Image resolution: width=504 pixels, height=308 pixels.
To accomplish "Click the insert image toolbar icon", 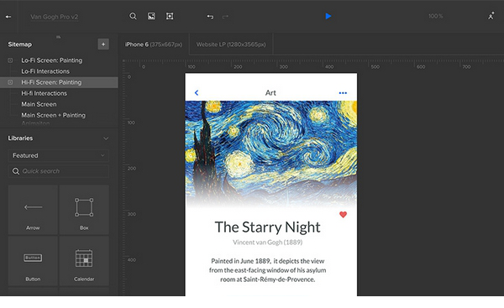I will (x=151, y=16).
